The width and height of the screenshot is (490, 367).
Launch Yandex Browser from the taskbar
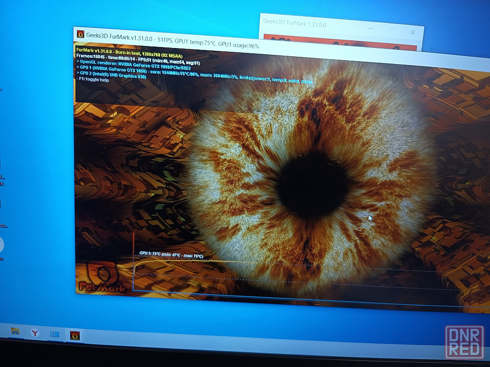click(35, 333)
